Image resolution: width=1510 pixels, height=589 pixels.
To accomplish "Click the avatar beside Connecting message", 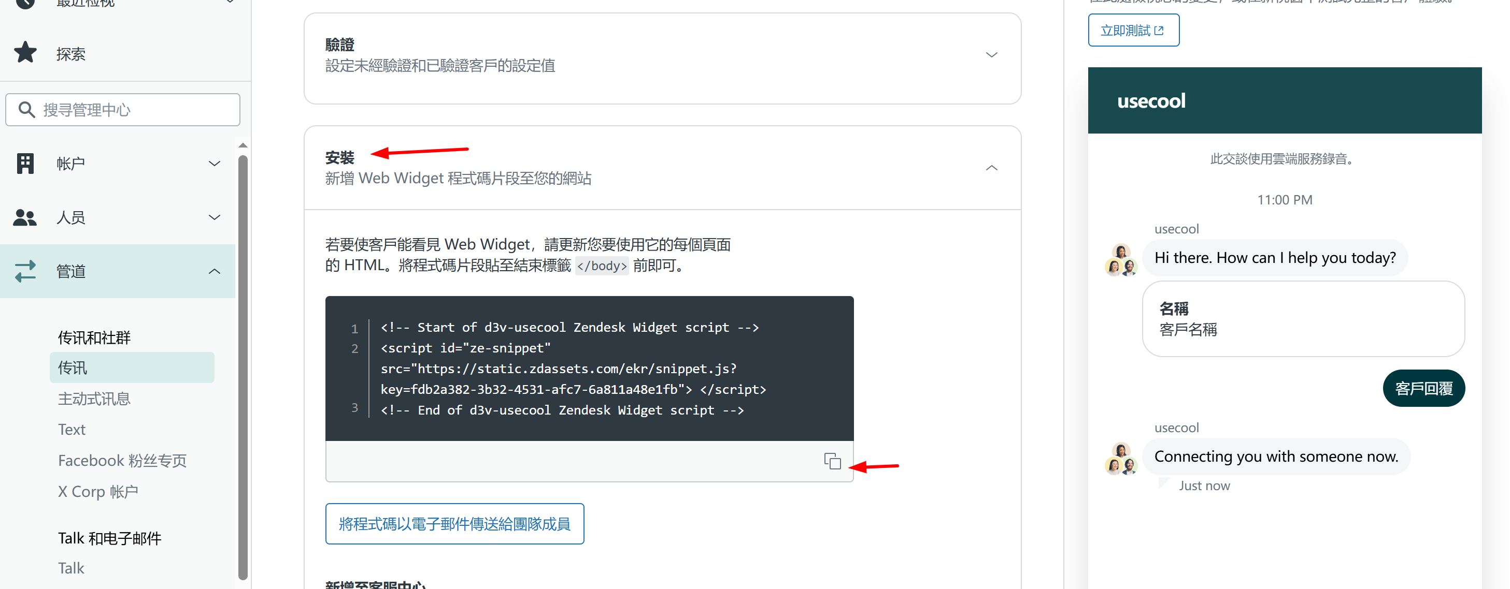I will pyautogui.click(x=1121, y=459).
